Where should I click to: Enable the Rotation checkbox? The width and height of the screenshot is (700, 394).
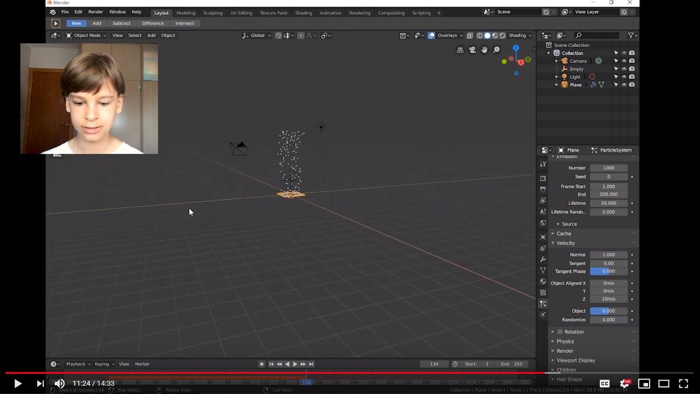[560, 332]
